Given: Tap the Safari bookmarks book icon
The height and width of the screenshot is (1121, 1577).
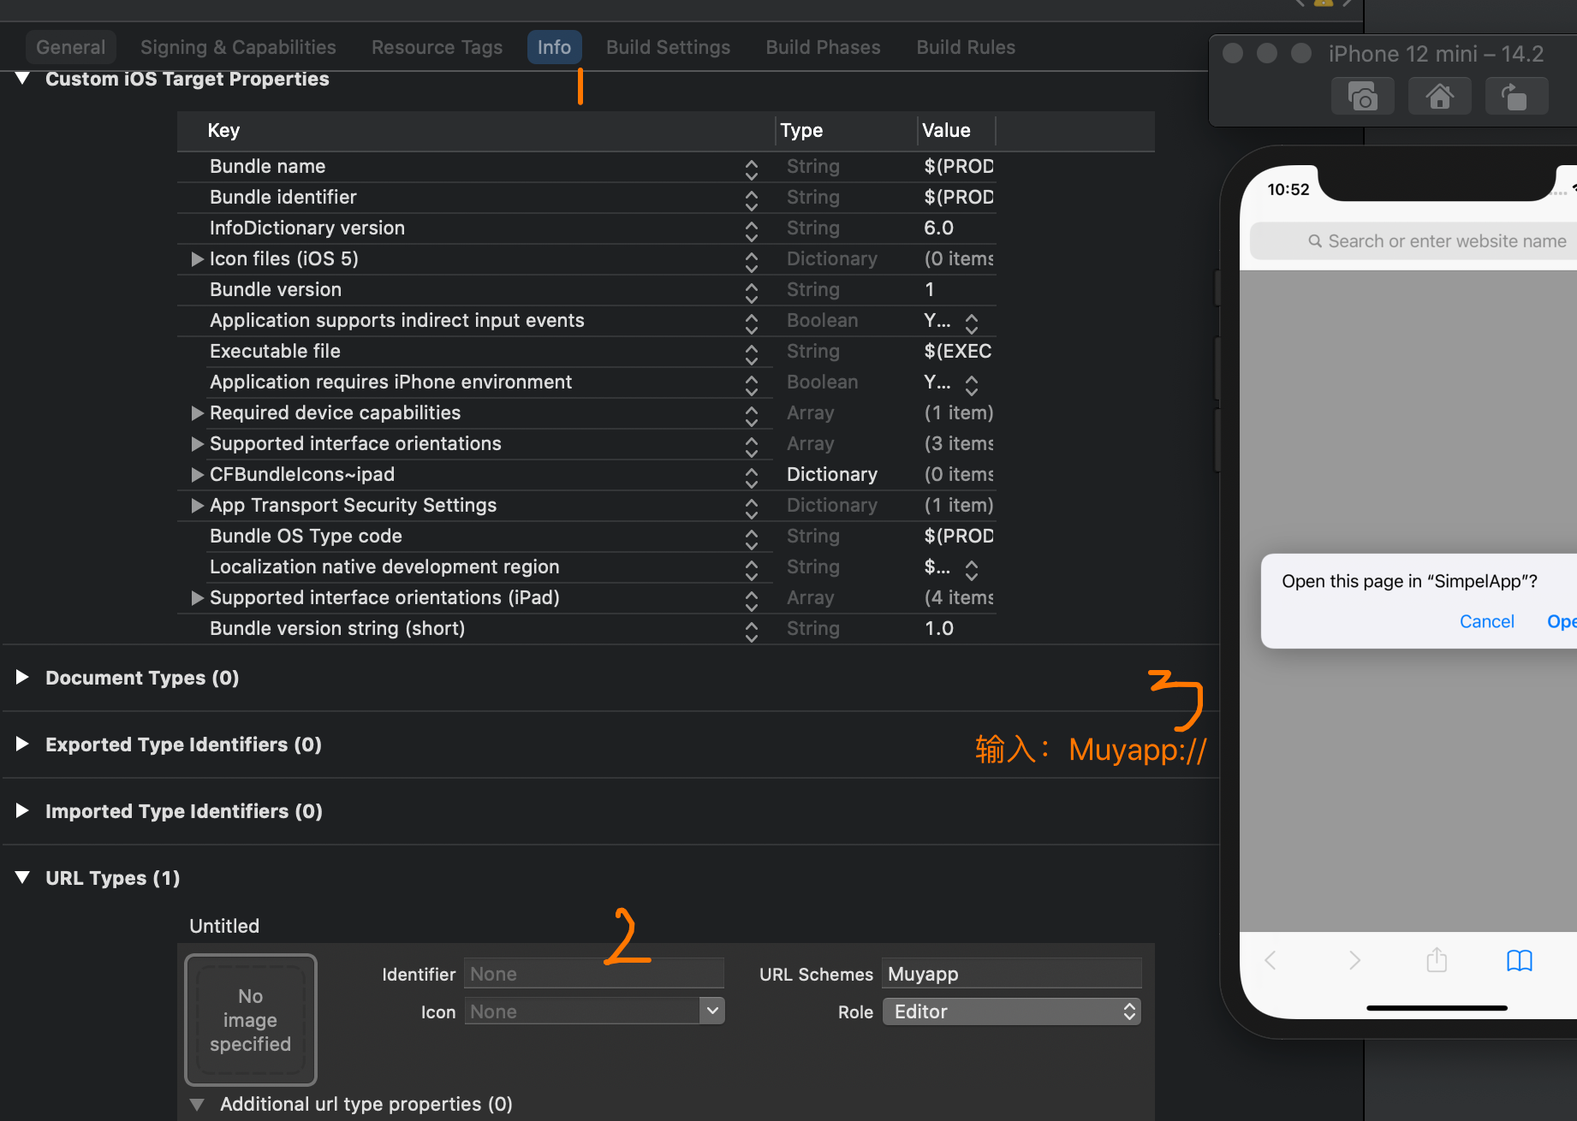Looking at the screenshot, I should click(1519, 961).
